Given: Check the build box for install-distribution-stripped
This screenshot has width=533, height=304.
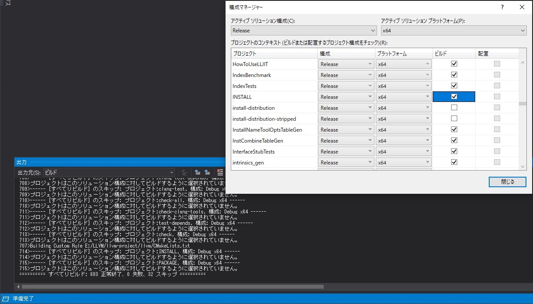Looking at the screenshot, I should click(x=454, y=118).
